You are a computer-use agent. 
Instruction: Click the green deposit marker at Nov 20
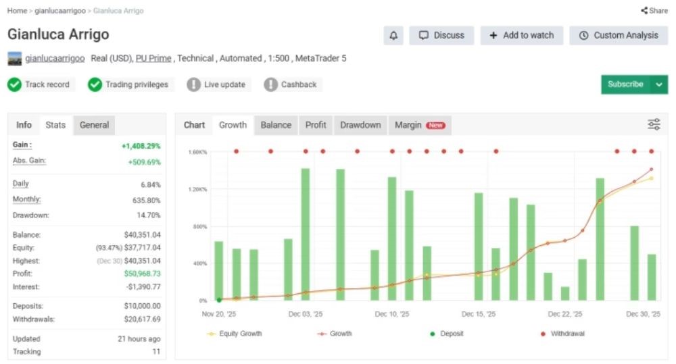(219, 300)
